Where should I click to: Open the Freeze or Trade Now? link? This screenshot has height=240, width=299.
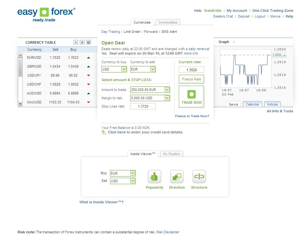(192, 116)
